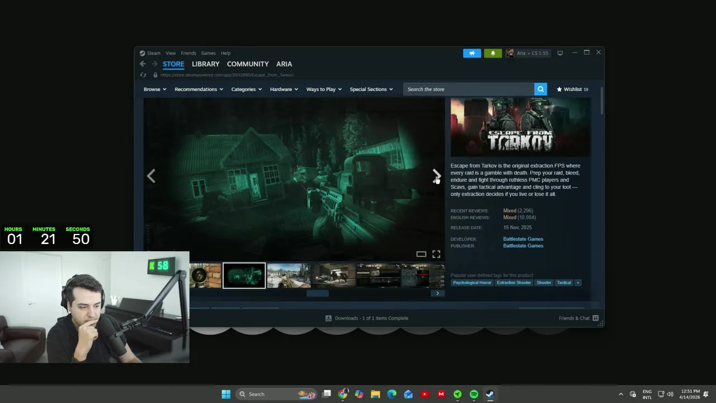The image size is (716, 403).
Task: Open the Help menu
Action: tap(225, 53)
